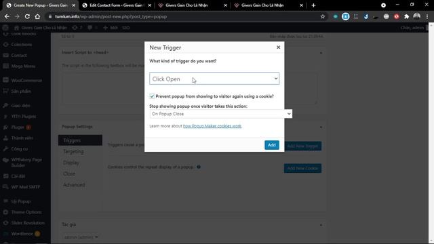Close the third Givers Gain Cho Lá Nhận tab
The image size is (434, 244).
point(225,5)
